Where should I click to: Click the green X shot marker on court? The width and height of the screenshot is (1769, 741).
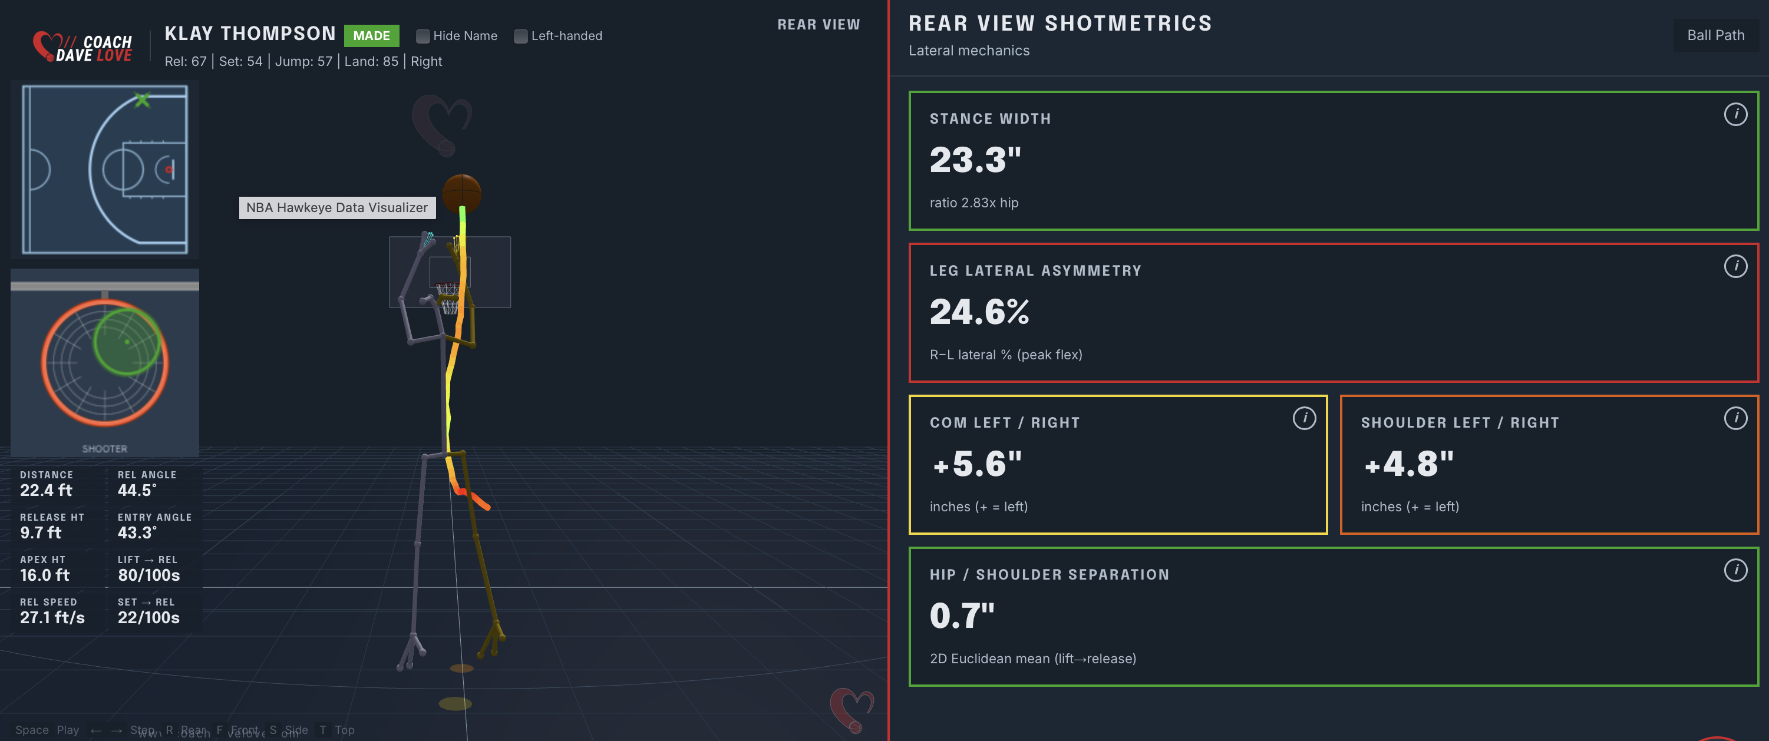[142, 100]
